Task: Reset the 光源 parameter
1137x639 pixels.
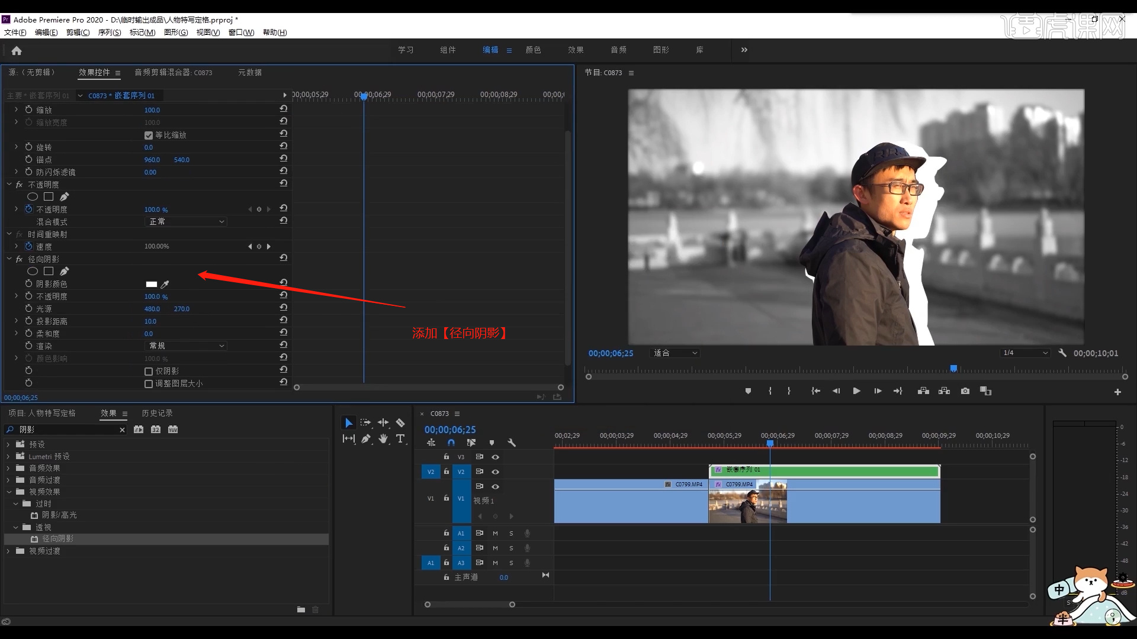Action: (x=284, y=308)
